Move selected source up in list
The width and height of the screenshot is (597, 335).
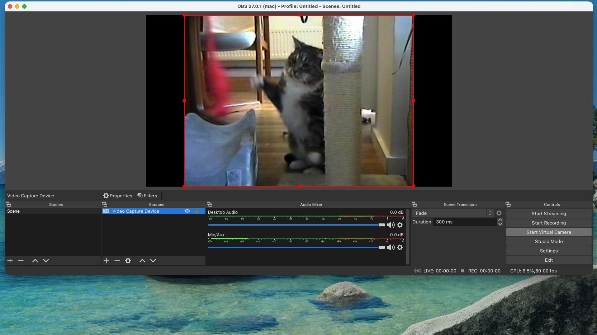point(142,261)
